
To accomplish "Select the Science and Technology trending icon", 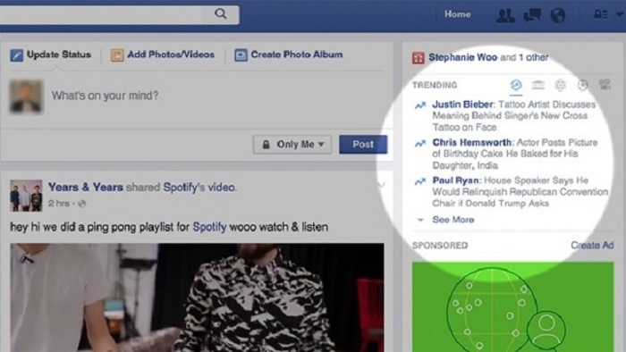I will click(560, 85).
